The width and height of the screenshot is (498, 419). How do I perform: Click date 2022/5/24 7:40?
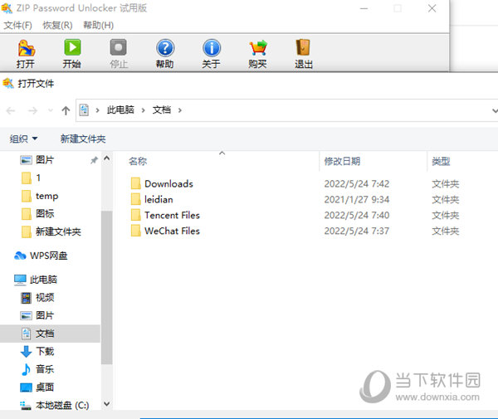(357, 215)
